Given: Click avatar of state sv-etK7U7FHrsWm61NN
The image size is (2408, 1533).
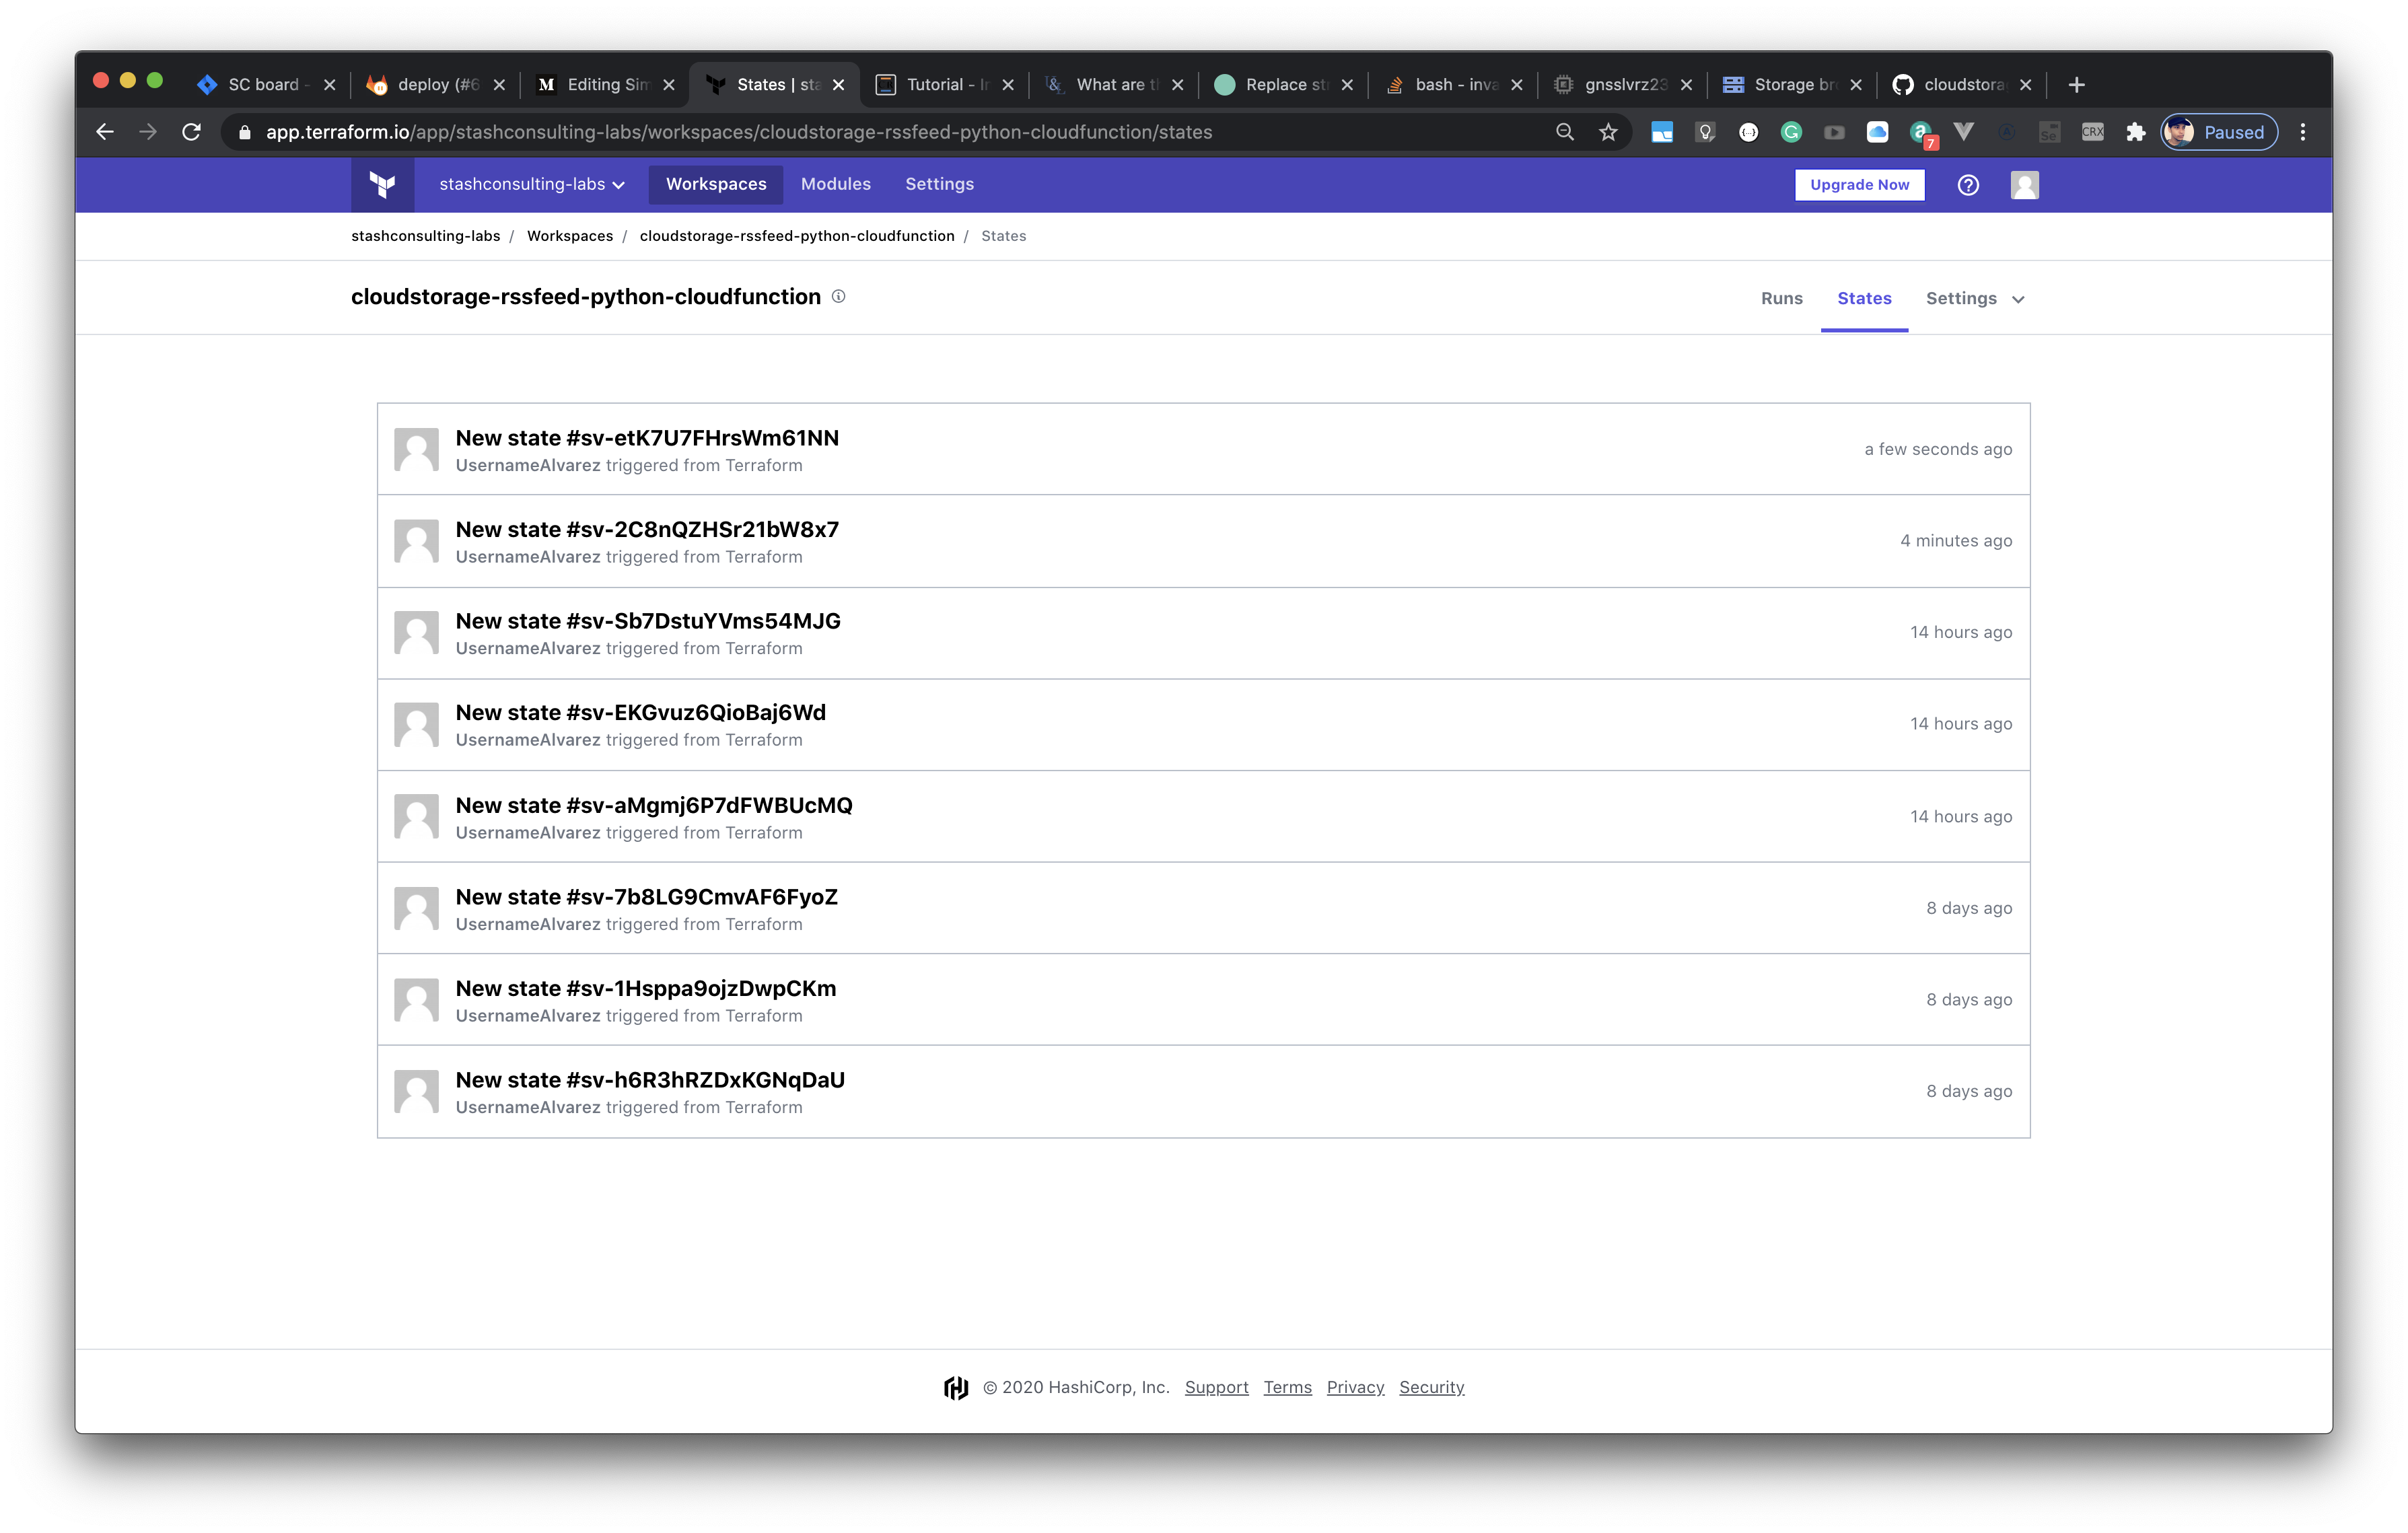Looking at the screenshot, I should pyautogui.click(x=416, y=449).
